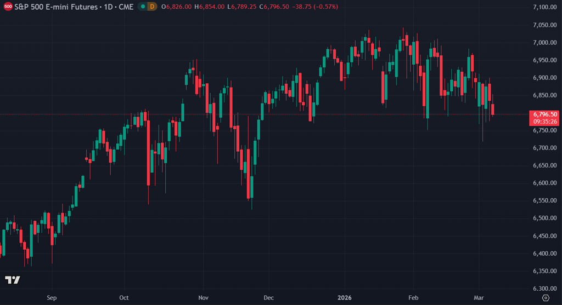Open the TradingView logo link
Viewport: 562px width, 305px height.
point(13,280)
